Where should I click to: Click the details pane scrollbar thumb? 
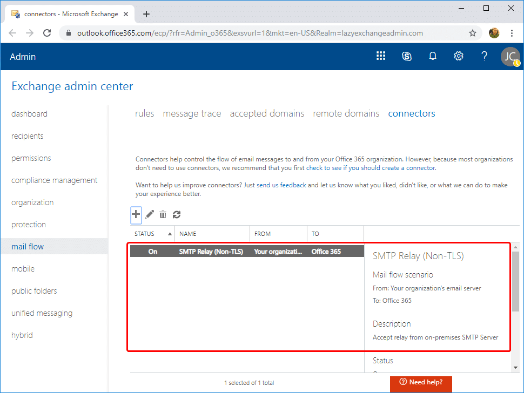click(x=516, y=281)
